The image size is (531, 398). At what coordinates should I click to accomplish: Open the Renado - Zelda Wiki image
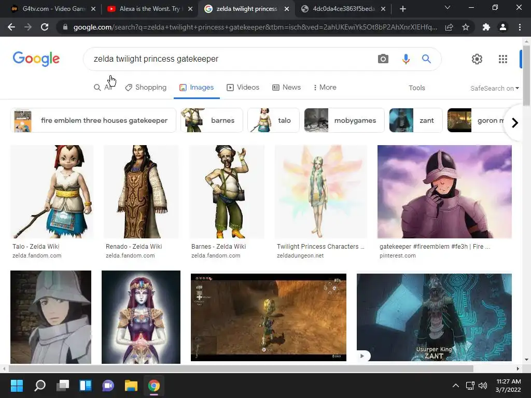(141, 192)
